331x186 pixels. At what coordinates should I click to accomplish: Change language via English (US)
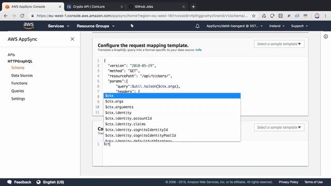click(53, 182)
